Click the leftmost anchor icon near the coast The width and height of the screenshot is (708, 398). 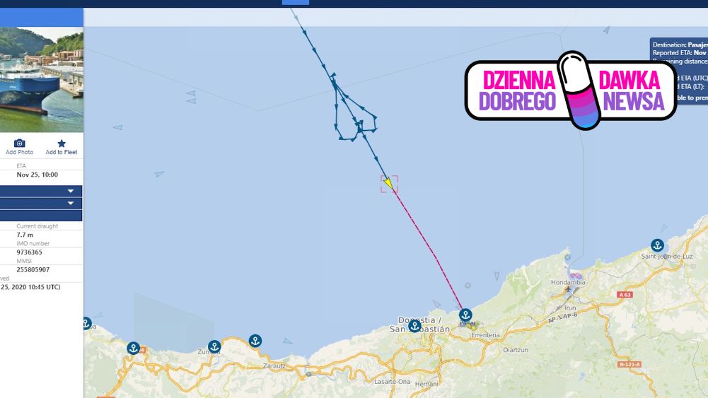[133, 348]
